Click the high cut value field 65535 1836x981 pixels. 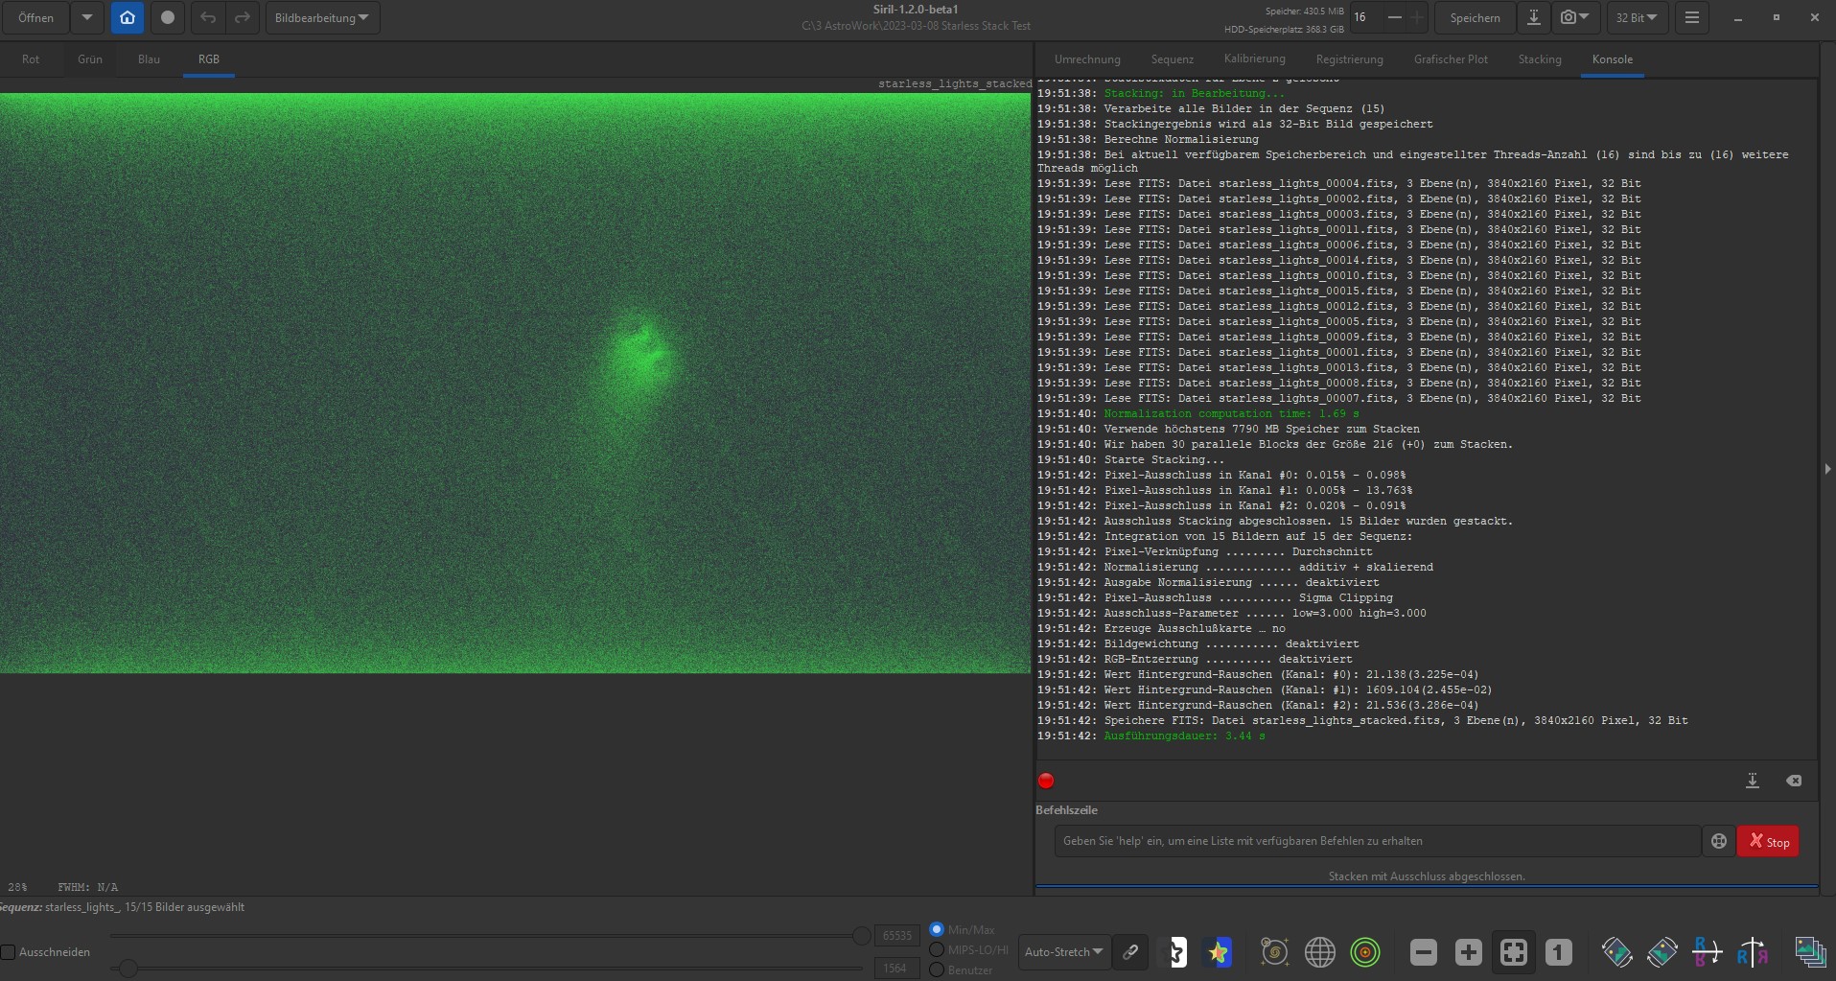pos(896,935)
